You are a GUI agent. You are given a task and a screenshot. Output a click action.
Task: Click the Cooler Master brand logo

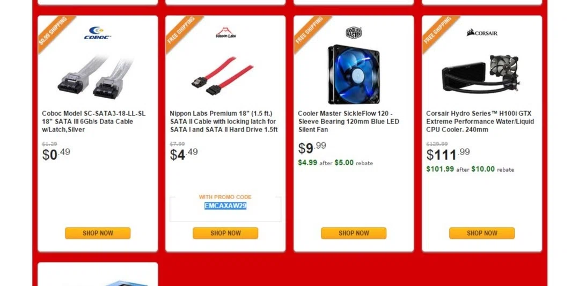click(354, 33)
